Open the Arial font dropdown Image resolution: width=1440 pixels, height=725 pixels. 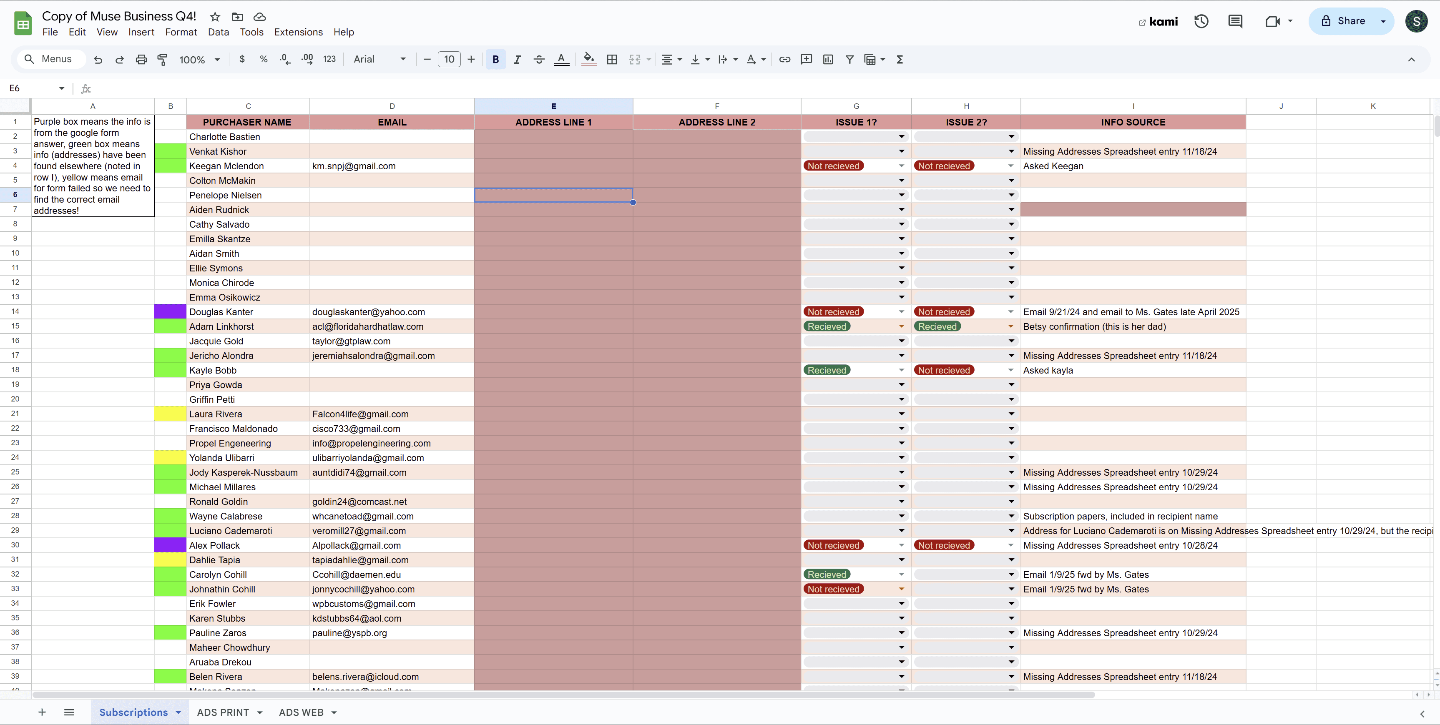(379, 59)
